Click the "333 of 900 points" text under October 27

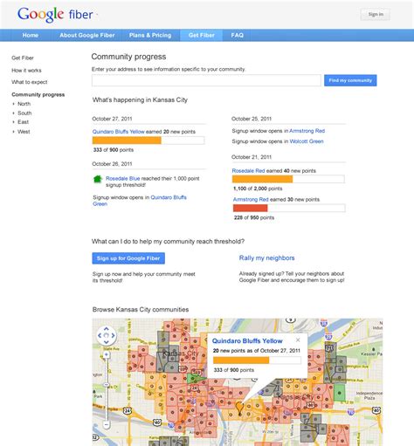[x=114, y=150]
